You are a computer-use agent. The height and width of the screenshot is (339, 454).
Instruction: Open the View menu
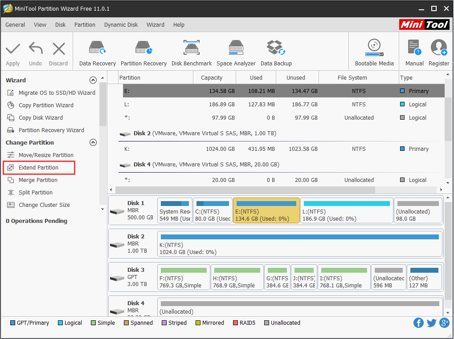click(x=40, y=25)
